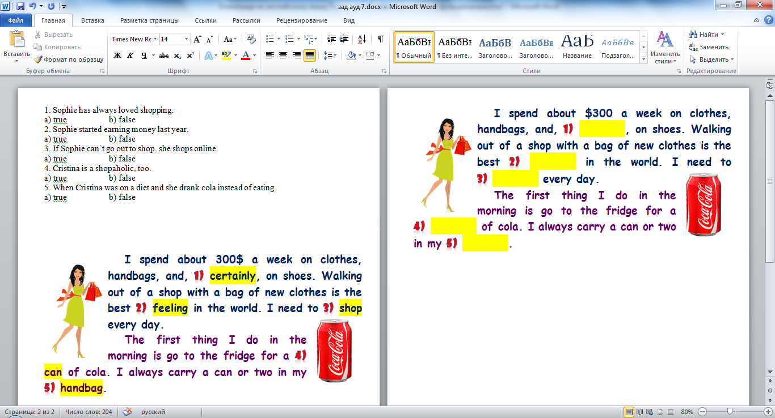Expand styles gallery more arrow
The width and height of the screenshot is (775, 418).
pos(644,59)
